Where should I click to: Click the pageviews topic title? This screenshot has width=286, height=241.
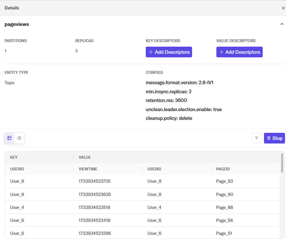click(x=17, y=24)
